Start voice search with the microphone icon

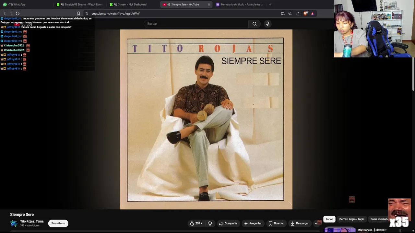click(267, 24)
